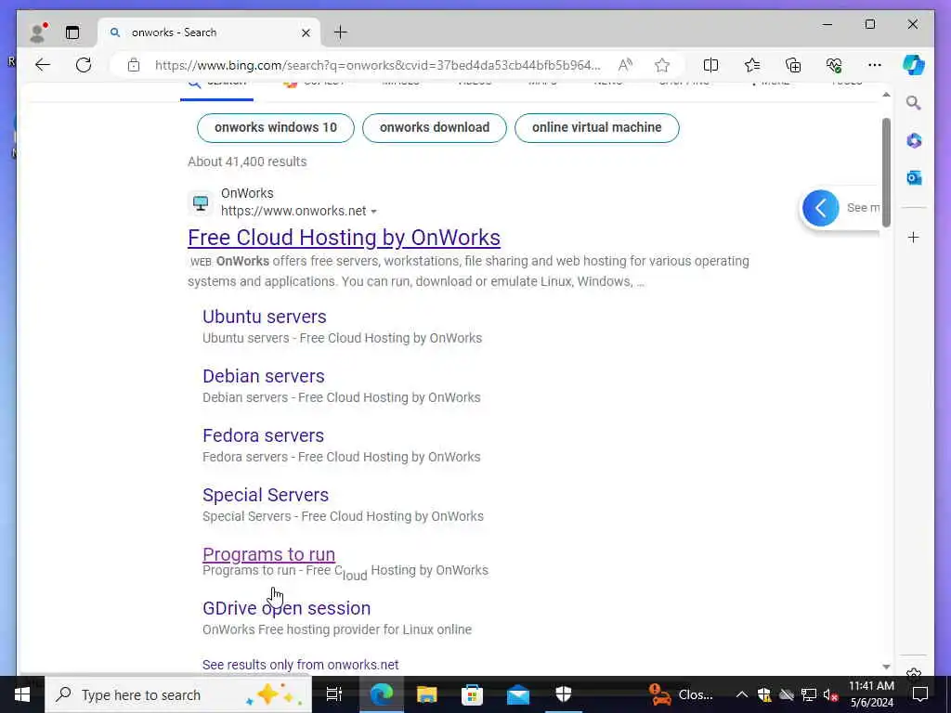Viewport: 951px width, 713px height.
Task: Click the taskbar search box
Action: [178, 694]
